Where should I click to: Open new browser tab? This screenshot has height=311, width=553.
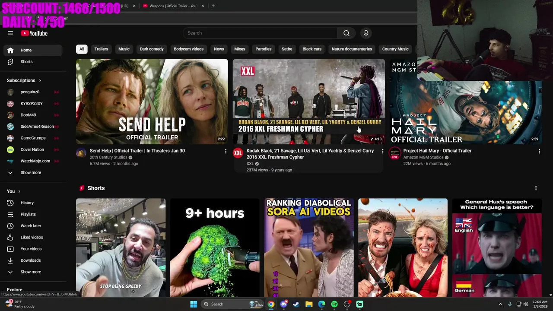click(213, 6)
